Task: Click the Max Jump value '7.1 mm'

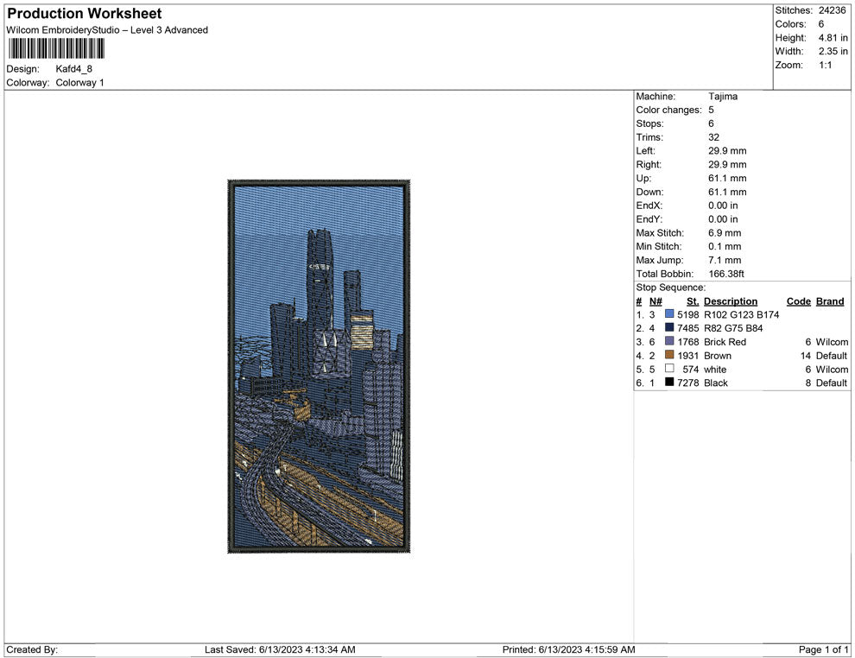Action: (725, 260)
